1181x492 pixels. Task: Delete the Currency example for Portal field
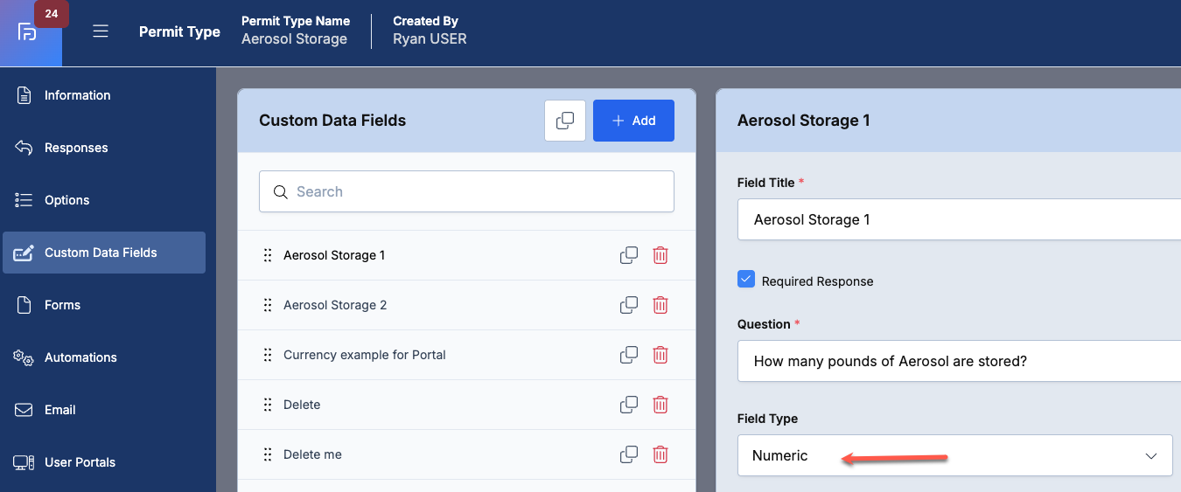click(660, 355)
